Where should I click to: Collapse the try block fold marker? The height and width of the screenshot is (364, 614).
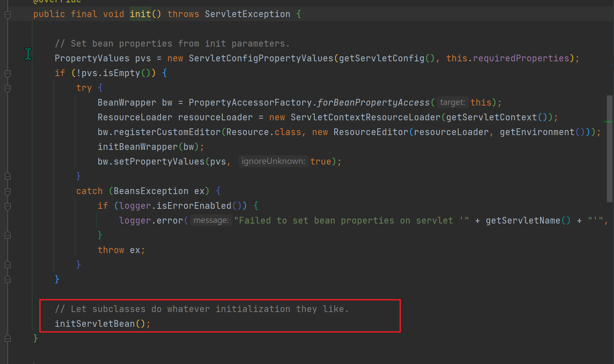[8, 88]
